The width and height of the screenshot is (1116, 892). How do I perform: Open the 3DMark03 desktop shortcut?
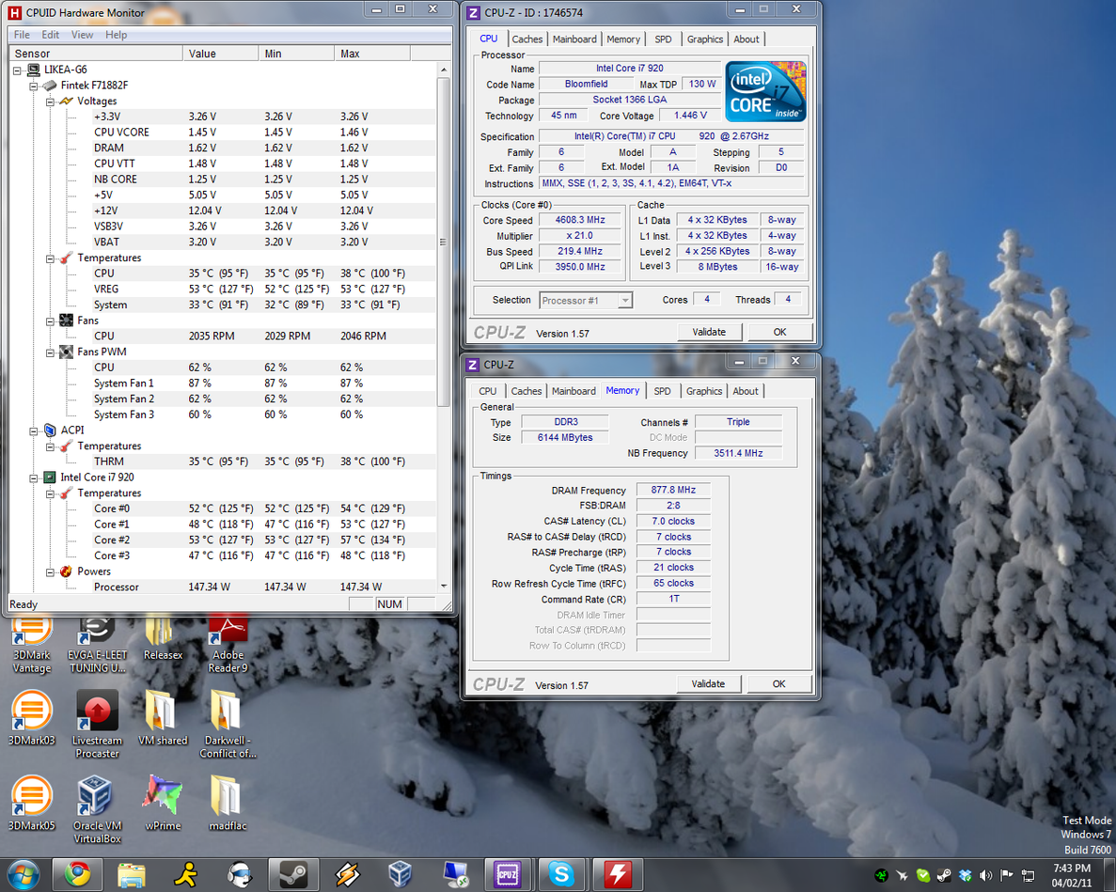pyautogui.click(x=31, y=718)
